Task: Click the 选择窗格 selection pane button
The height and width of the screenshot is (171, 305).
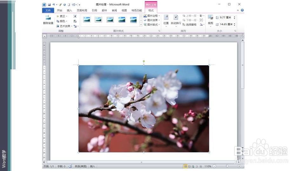Action: click(x=190, y=25)
